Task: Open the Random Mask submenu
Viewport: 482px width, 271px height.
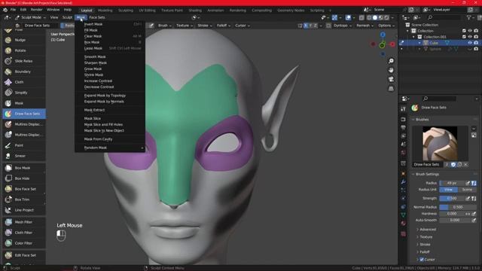Action: point(110,148)
